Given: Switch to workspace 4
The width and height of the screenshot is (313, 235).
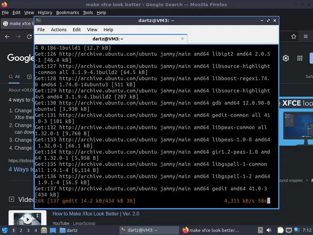Looking at the screenshot, I should pos(36,230).
